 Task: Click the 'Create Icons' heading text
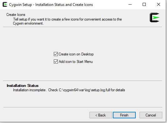pyautogui.click(x=16, y=15)
